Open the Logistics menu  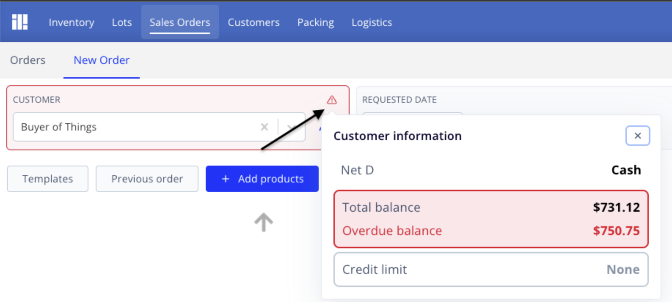click(372, 22)
